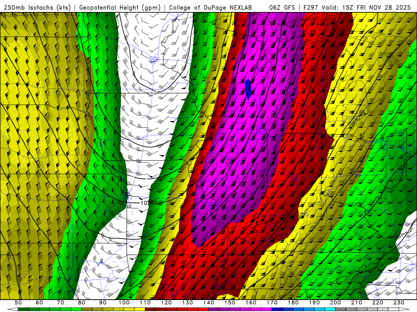Screen dimensions: 417x312
Task: Click the 140 value on the color scale
Action: [208, 303]
